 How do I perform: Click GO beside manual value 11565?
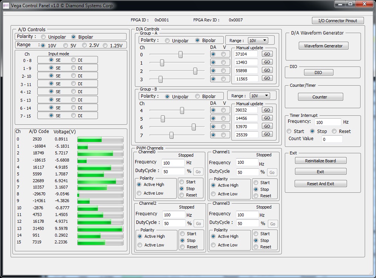(x=267, y=78)
